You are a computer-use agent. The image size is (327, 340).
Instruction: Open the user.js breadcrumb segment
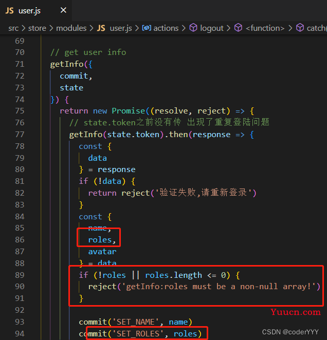121,28
